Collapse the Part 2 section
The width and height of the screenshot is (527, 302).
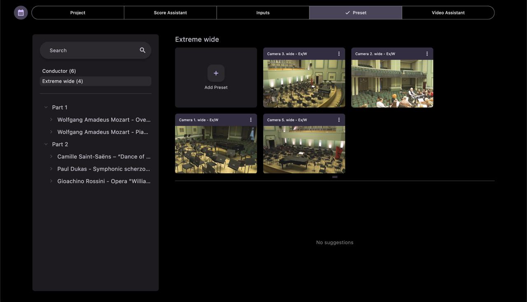[45, 144]
